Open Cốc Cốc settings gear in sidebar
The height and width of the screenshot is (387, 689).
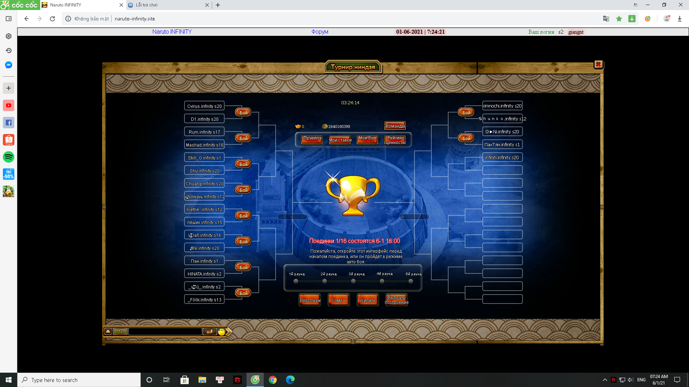(x=9, y=36)
